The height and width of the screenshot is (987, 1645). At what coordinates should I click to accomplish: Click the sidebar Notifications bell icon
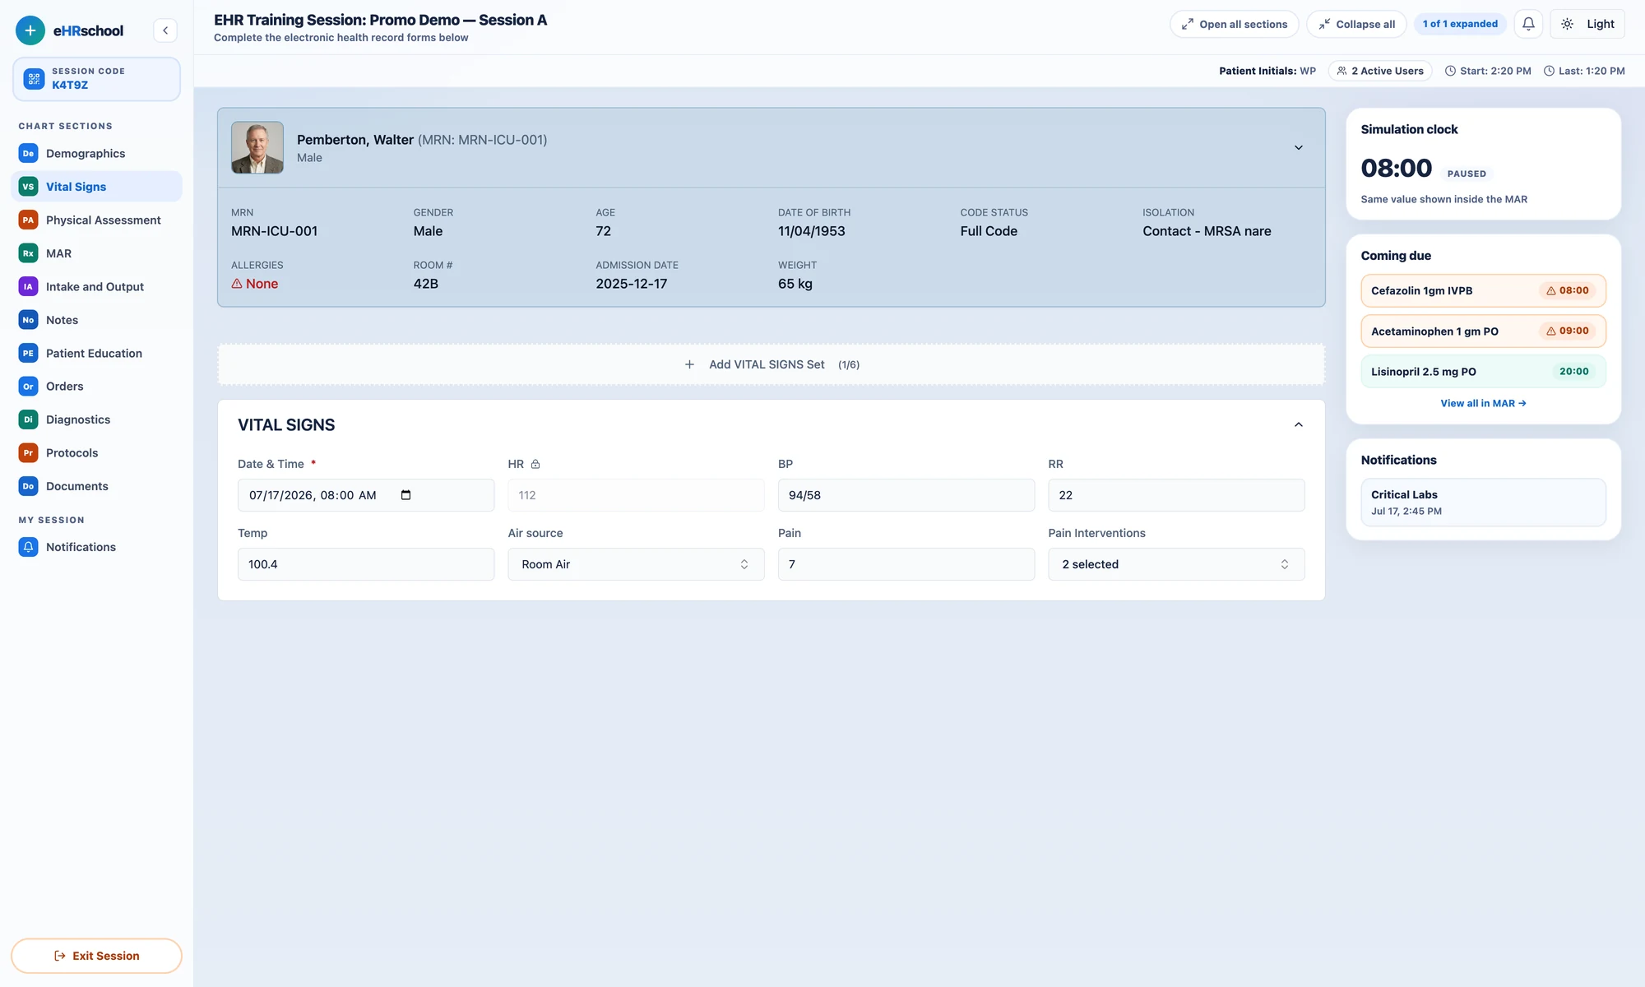pos(28,547)
